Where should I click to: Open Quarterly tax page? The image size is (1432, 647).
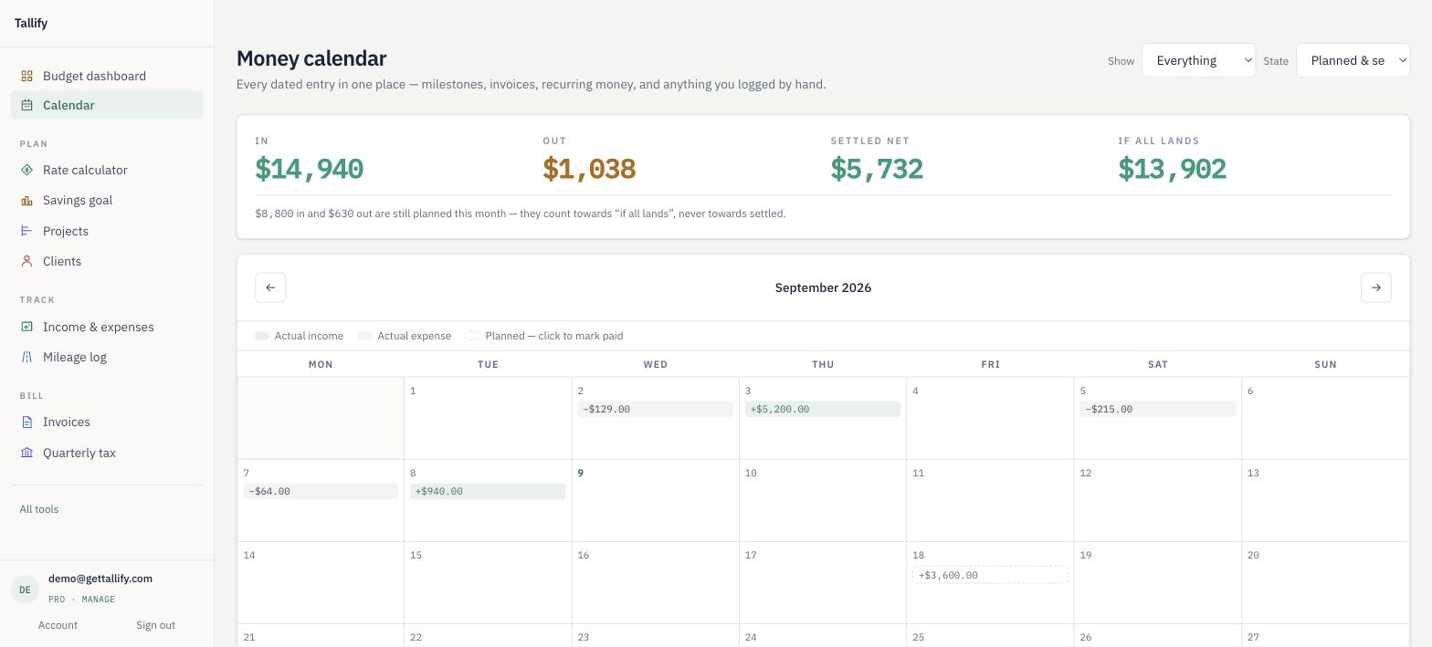[107, 453]
